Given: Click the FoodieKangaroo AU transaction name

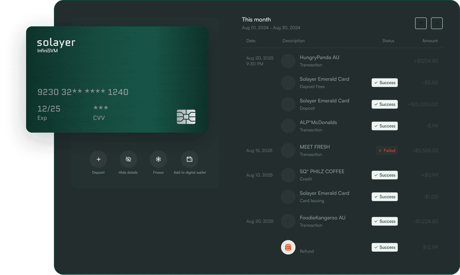Looking at the screenshot, I should pos(323,218).
